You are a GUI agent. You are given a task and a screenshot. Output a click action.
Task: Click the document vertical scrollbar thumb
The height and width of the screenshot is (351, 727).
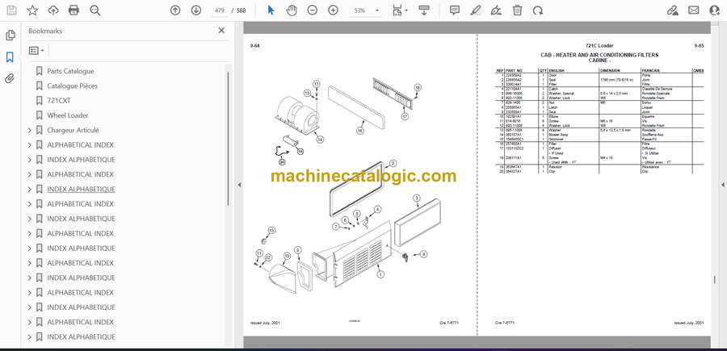pyautogui.click(x=715, y=280)
